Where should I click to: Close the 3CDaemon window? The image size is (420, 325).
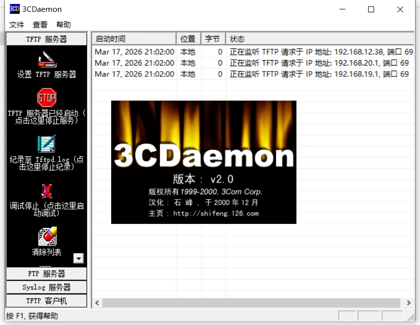[x=400, y=9]
